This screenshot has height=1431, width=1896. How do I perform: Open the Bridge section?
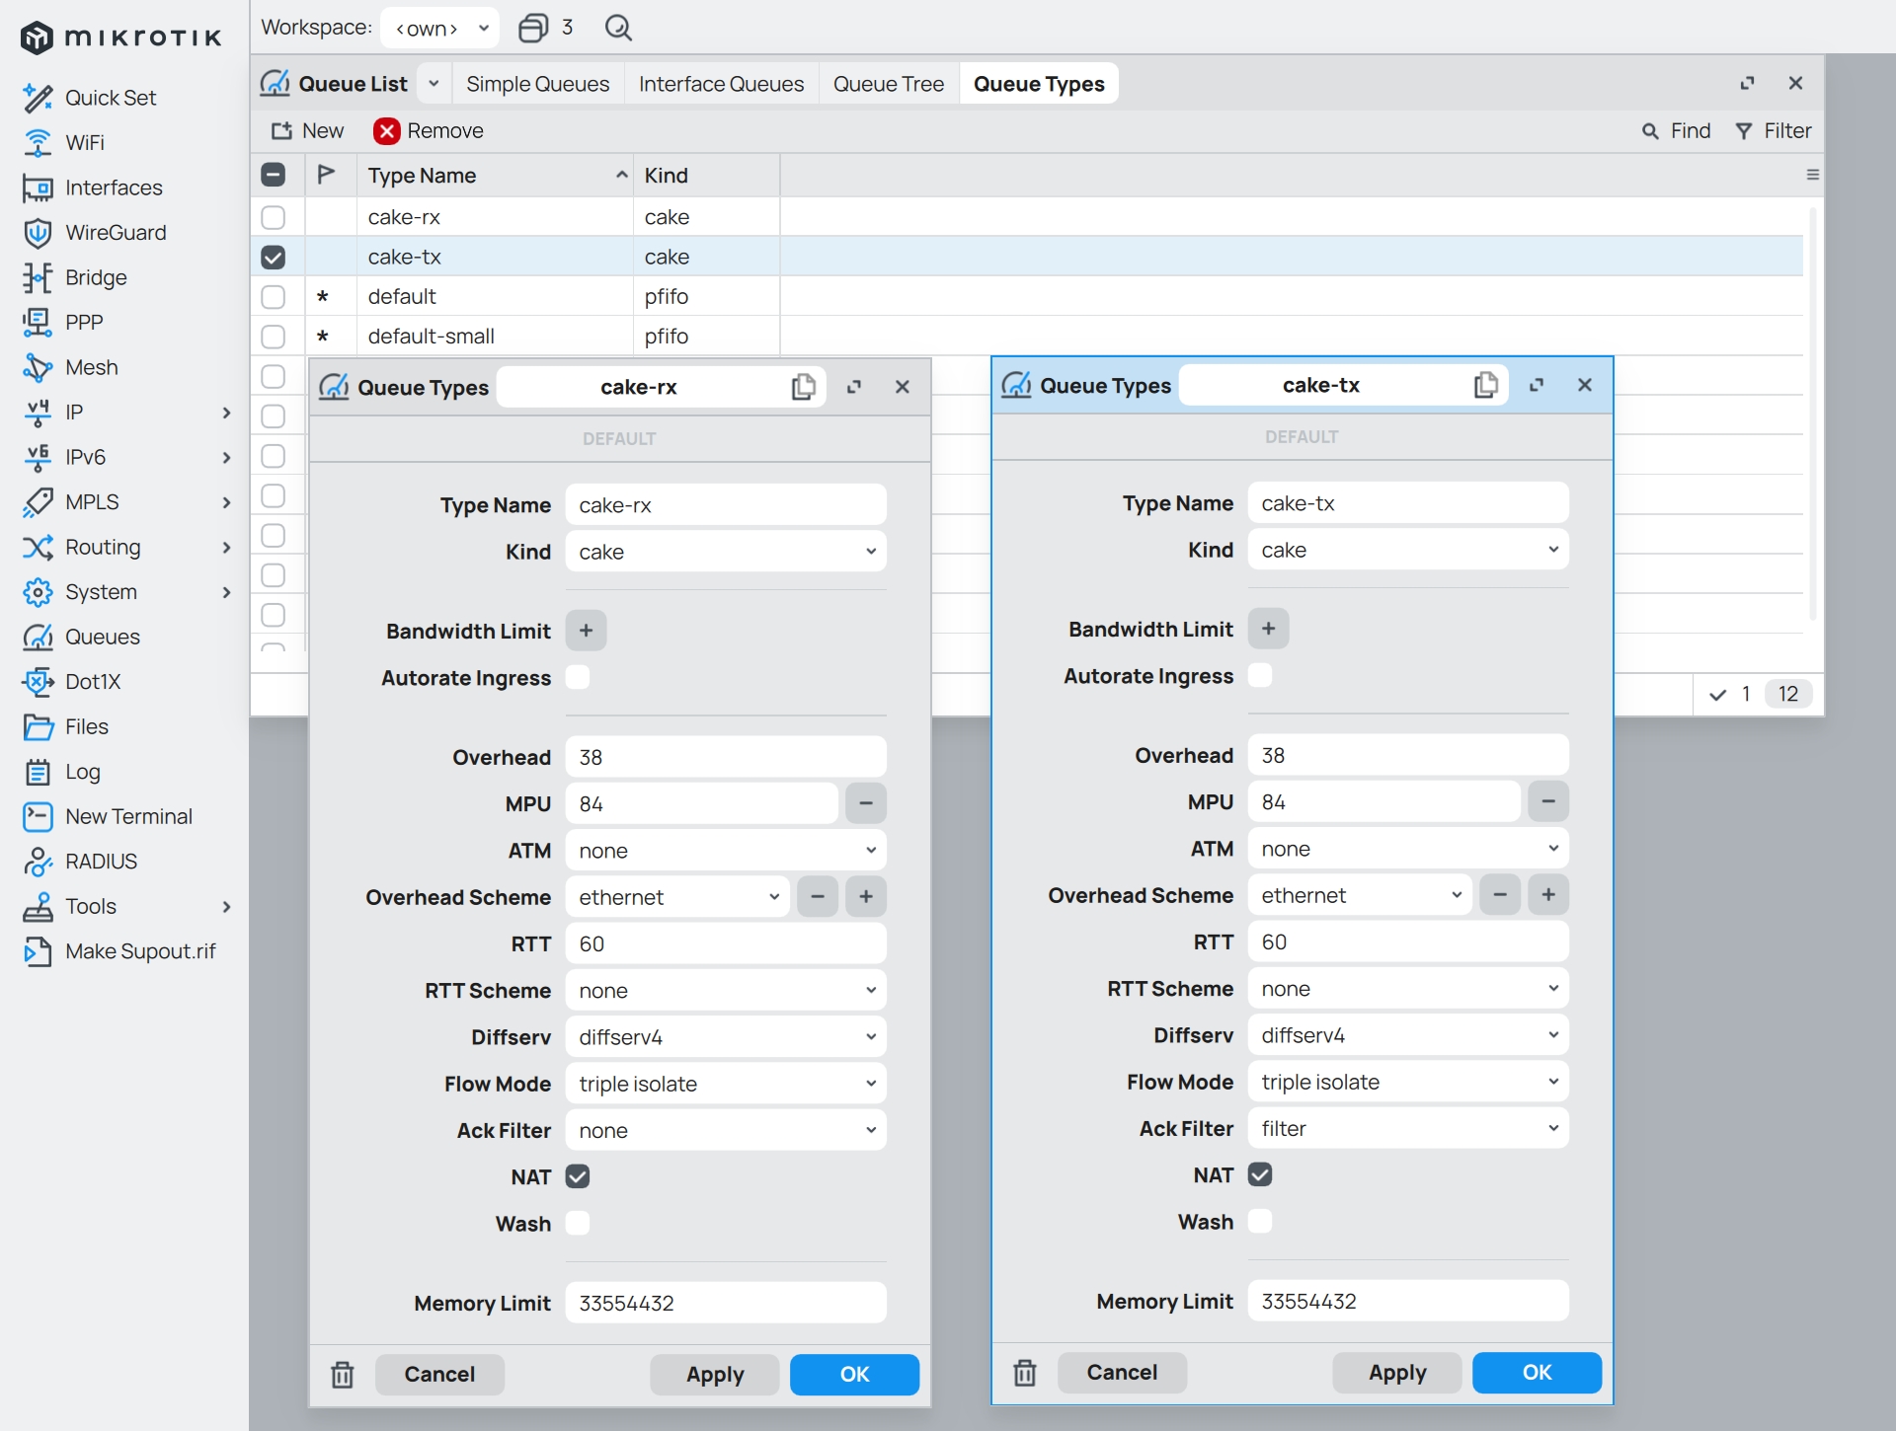coord(96,277)
